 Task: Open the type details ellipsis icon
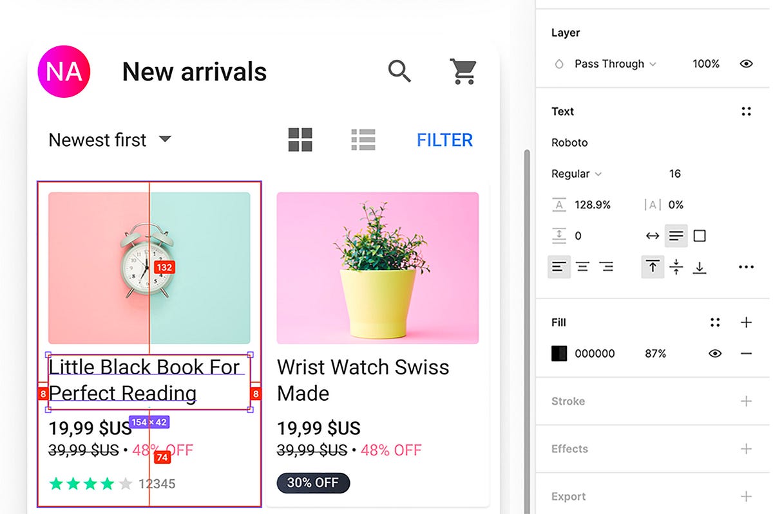click(745, 266)
